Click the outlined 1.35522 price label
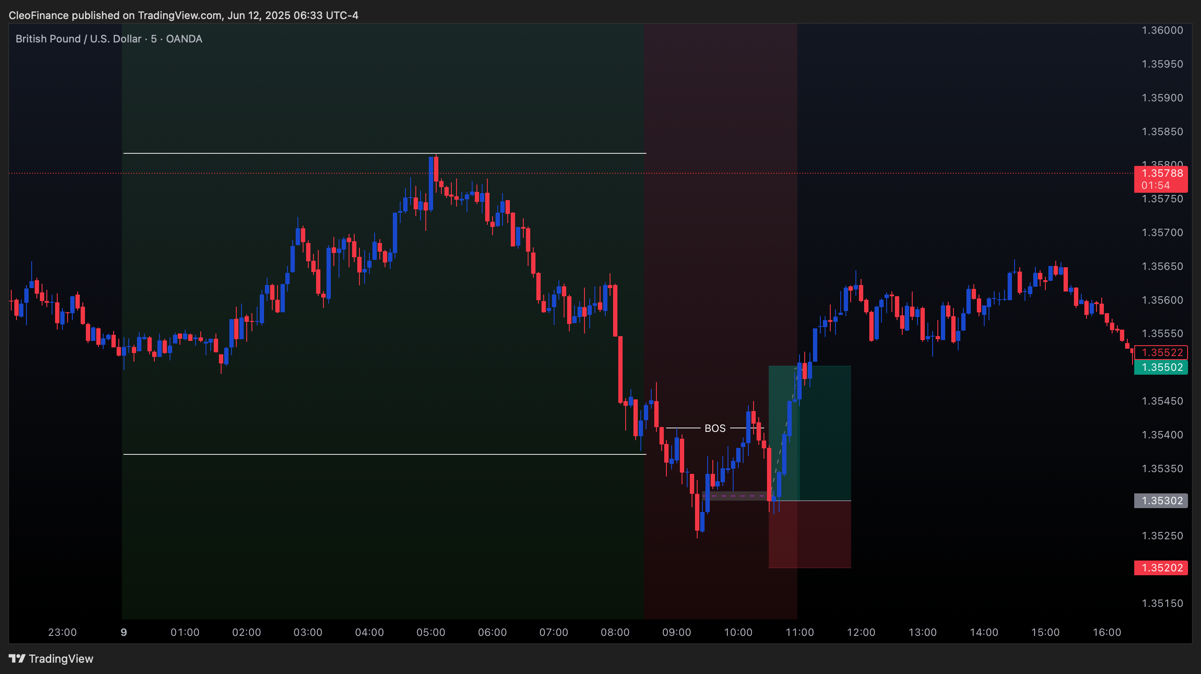This screenshot has width=1201, height=674. [x=1161, y=353]
